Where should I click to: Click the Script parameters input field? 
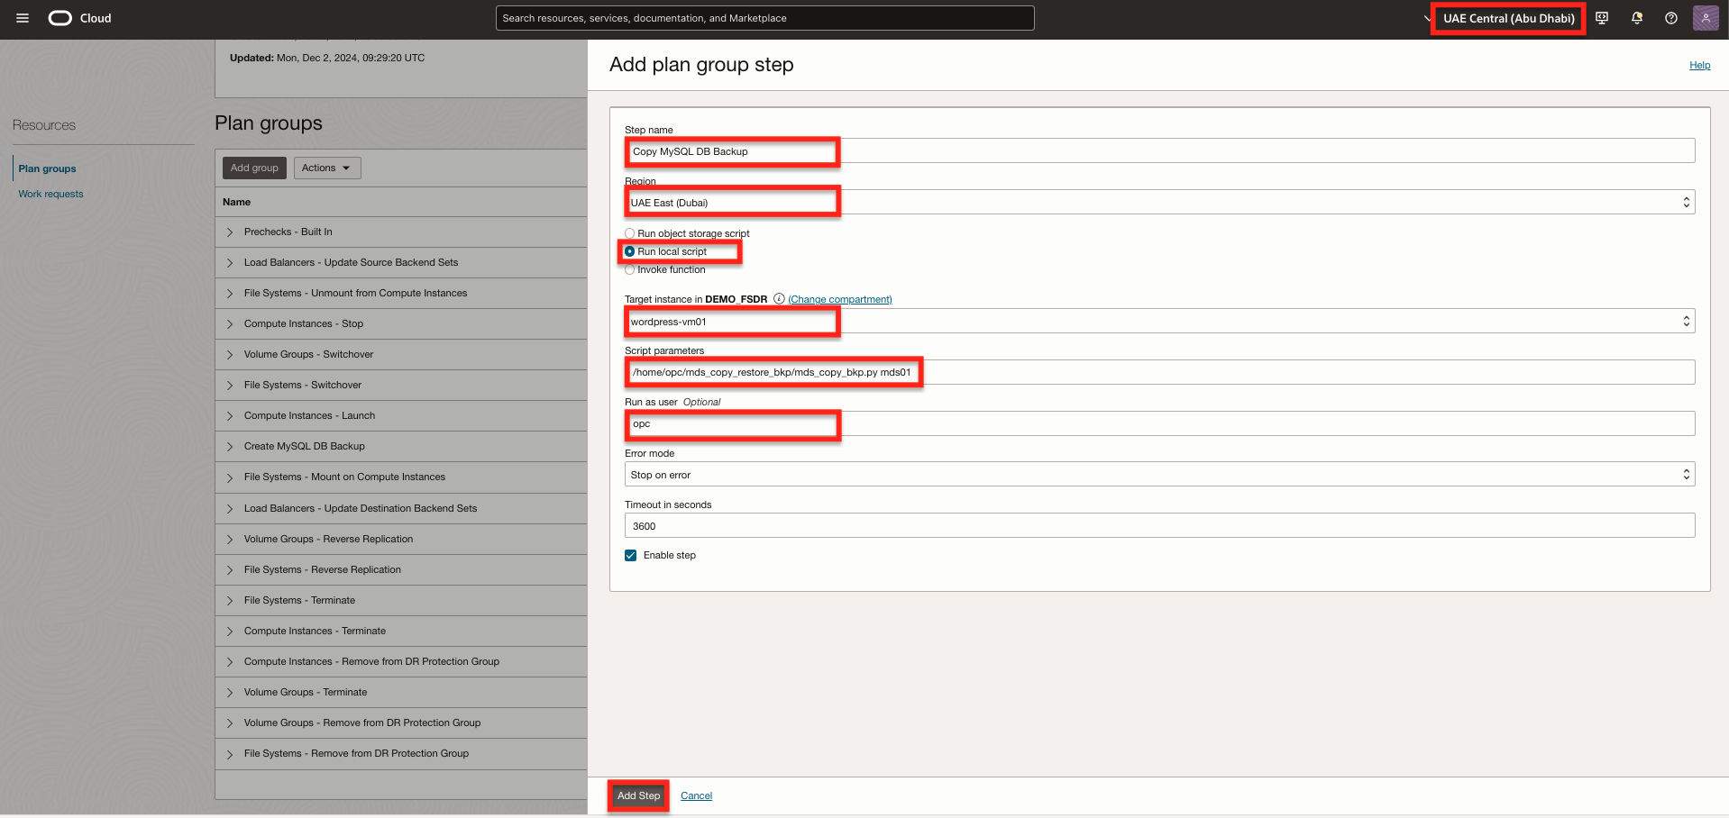(1160, 372)
